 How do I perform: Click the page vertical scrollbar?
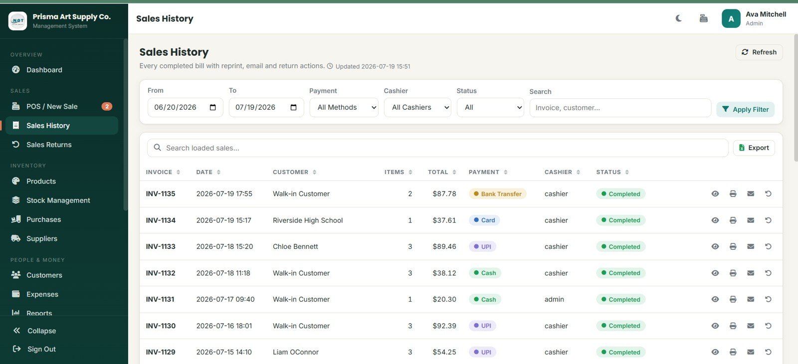tap(796, 98)
